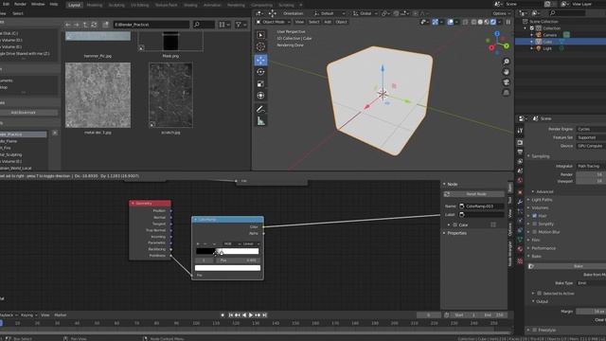This screenshot has width=606, height=341.
Task: Select the scratch.jpg thumbnail
Action: coord(170,95)
